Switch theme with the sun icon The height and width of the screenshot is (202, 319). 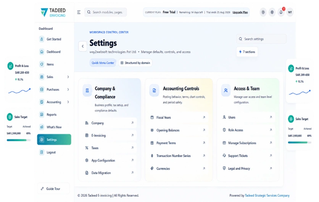click(263, 12)
